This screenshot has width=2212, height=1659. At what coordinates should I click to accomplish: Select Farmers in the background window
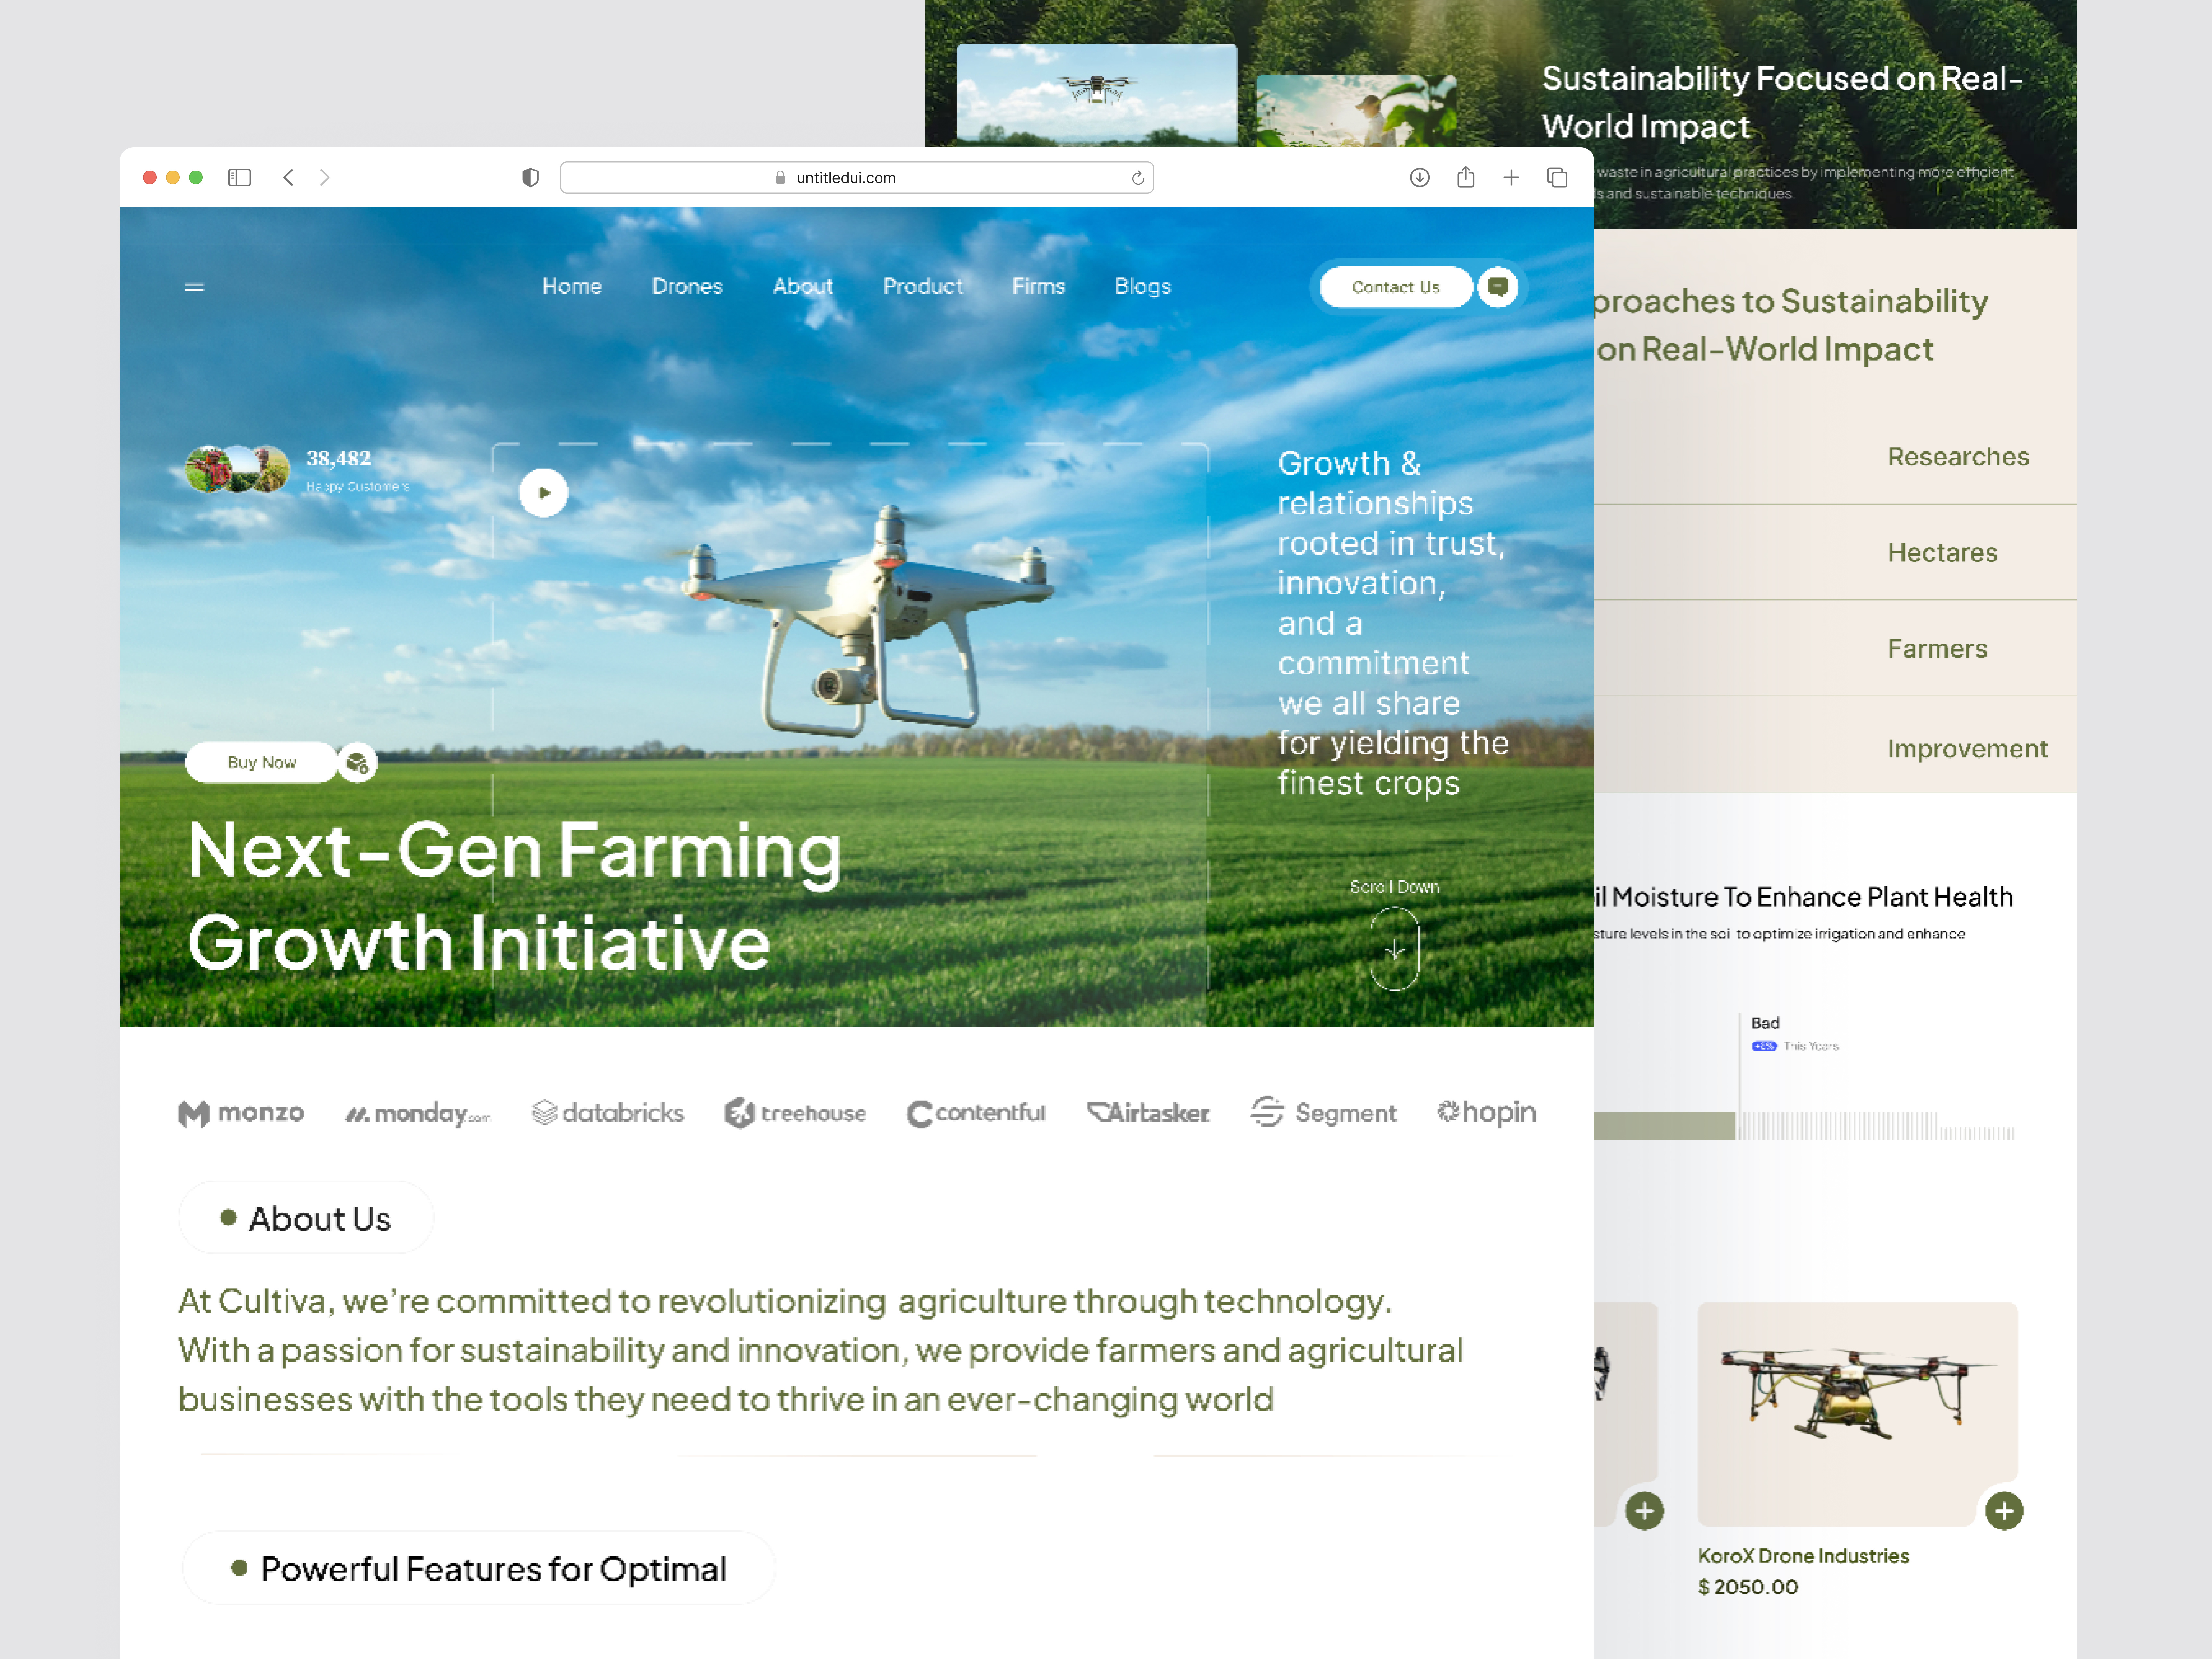coord(1937,649)
